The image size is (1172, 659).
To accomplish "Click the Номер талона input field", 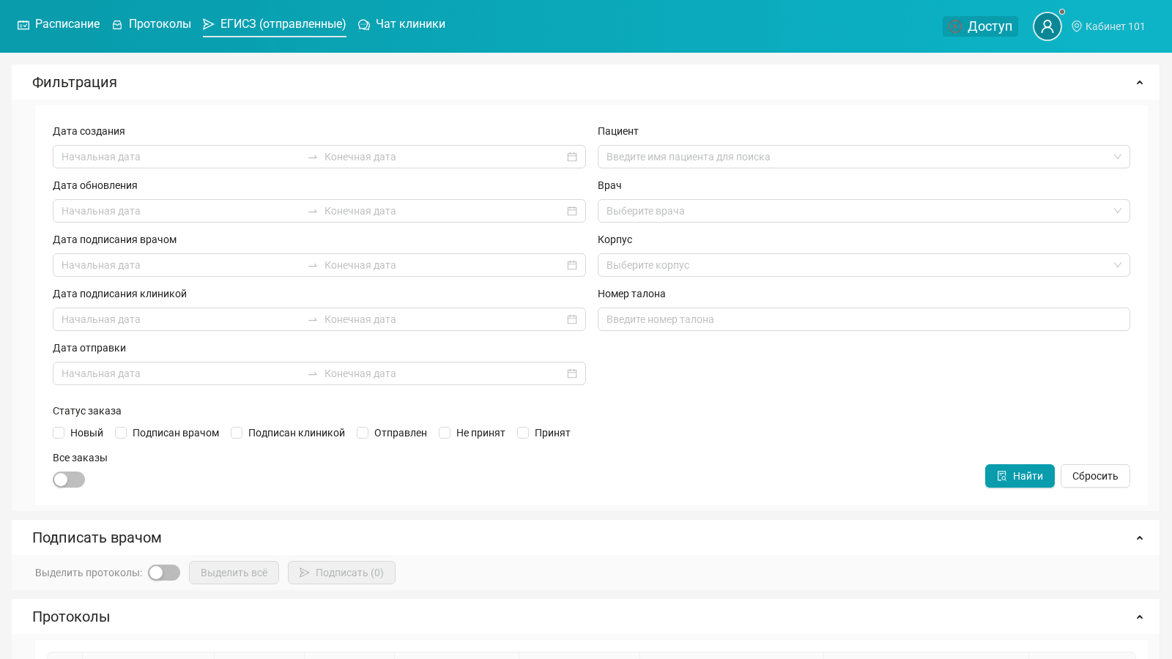I will point(864,319).
